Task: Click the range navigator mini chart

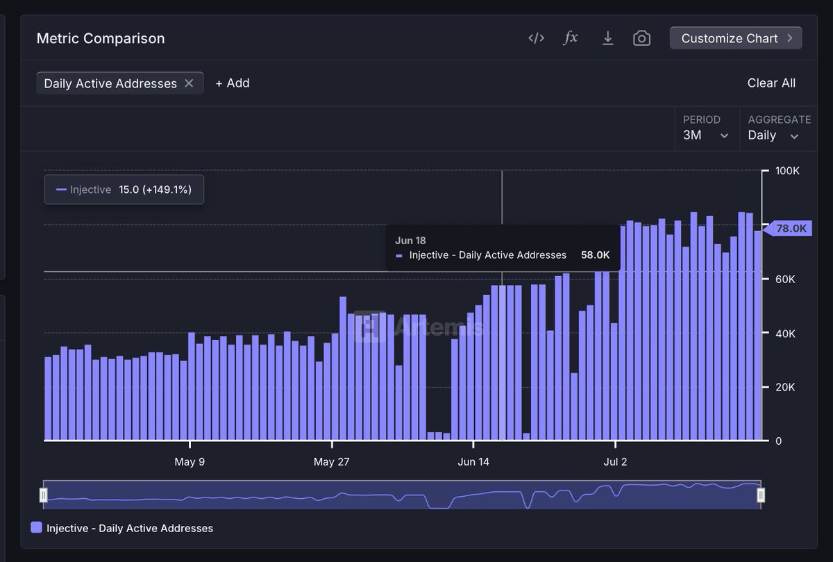Action: tap(402, 495)
